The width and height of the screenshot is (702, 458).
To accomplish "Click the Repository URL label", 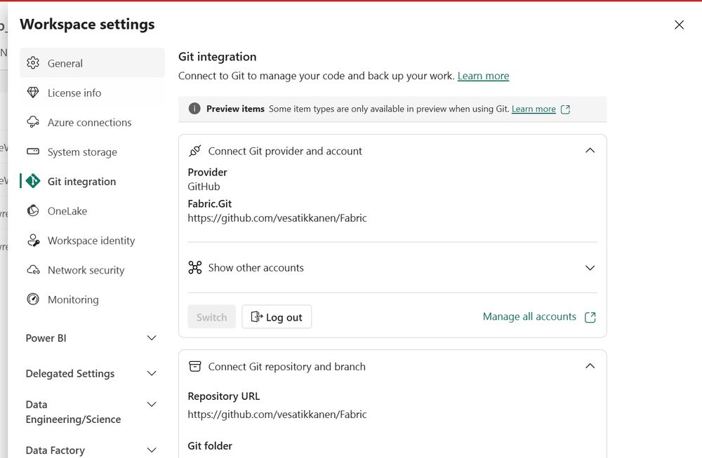I will point(224,396).
